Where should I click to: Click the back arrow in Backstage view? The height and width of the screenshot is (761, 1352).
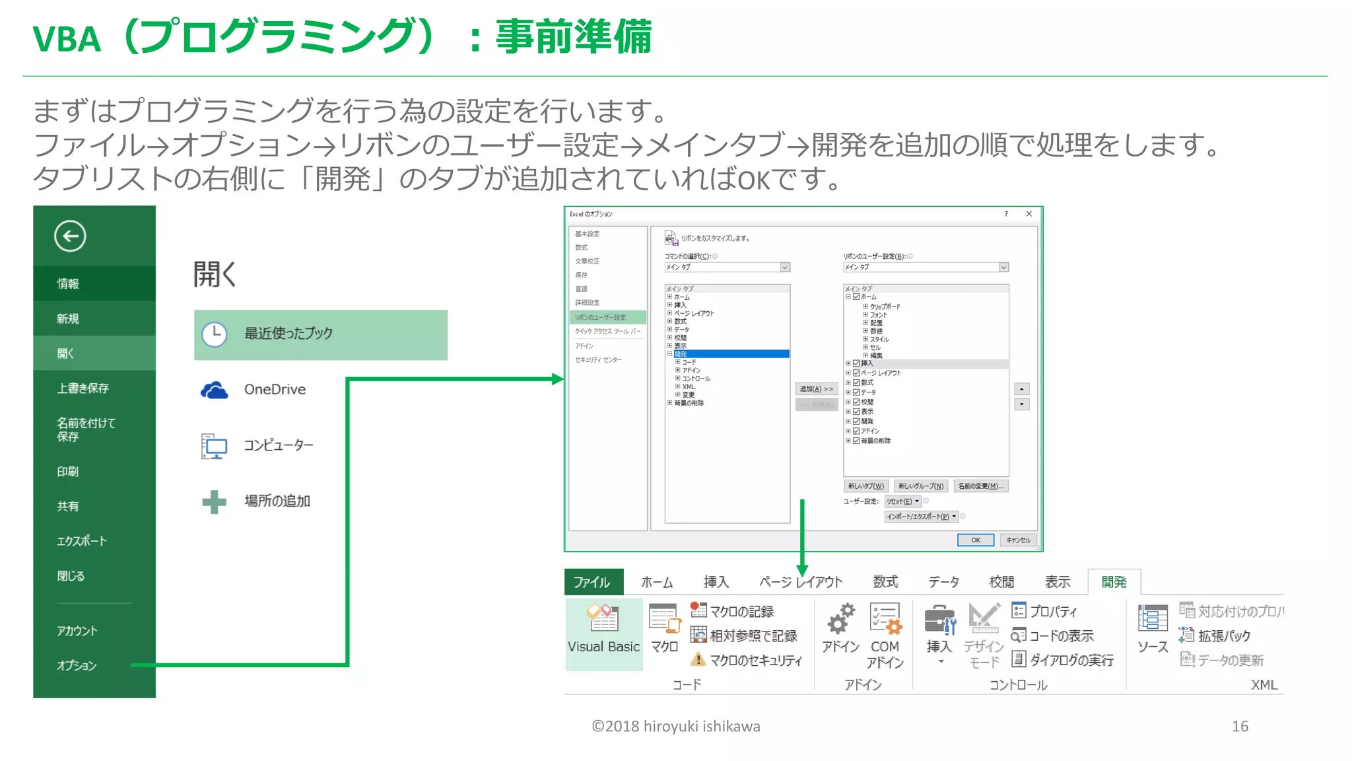point(70,236)
